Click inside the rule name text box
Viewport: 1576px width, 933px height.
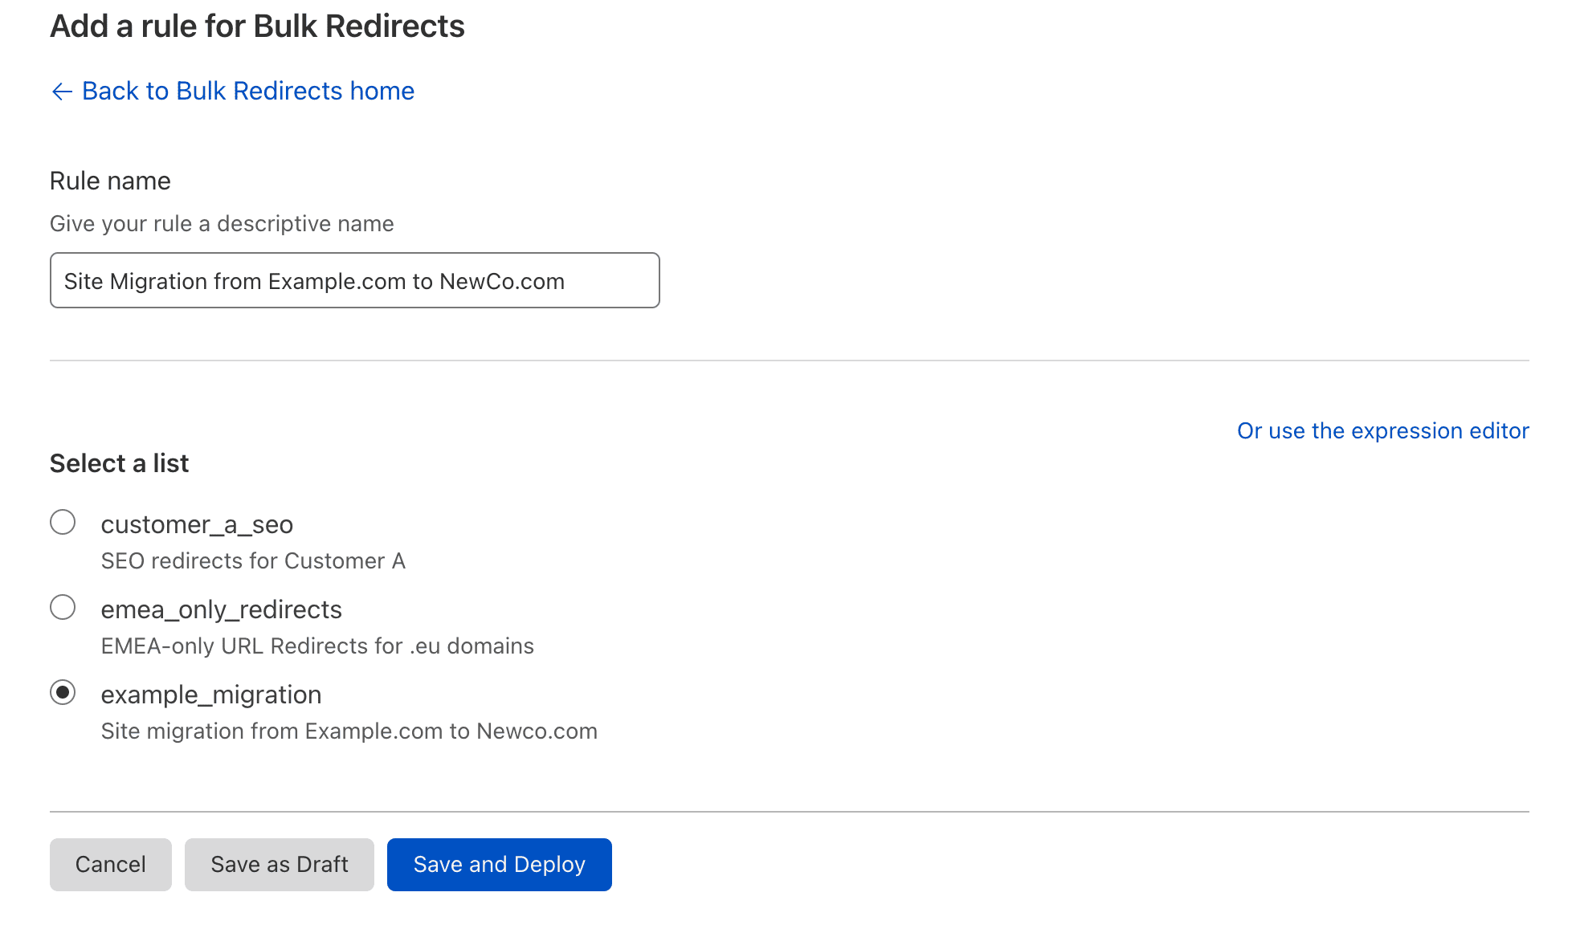353,280
